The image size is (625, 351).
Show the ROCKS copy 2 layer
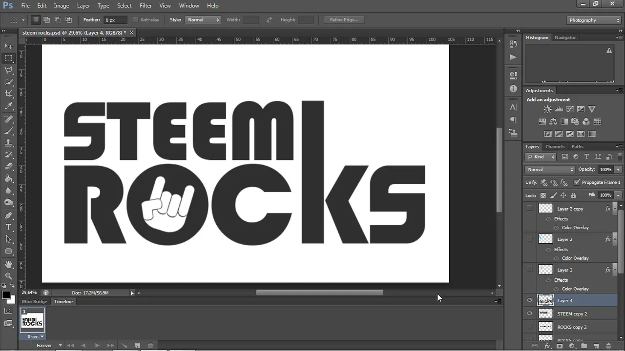[529, 326]
